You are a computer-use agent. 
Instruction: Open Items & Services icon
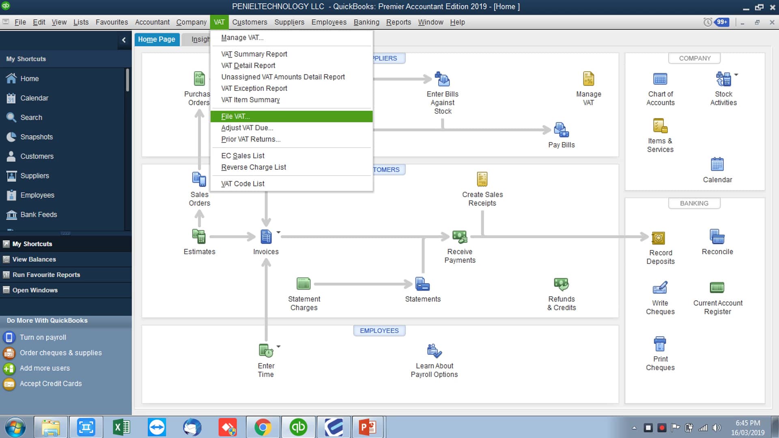[660, 126]
